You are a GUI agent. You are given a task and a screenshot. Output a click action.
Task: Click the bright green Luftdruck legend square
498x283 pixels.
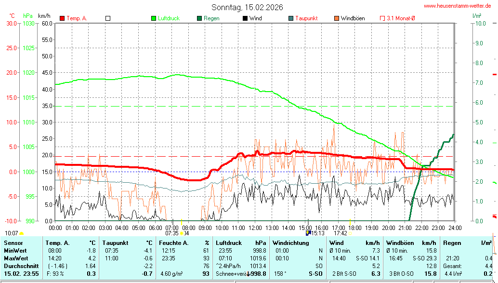pos(154,18)
